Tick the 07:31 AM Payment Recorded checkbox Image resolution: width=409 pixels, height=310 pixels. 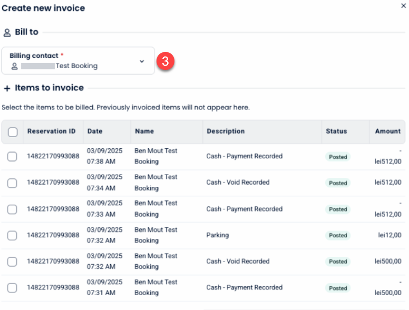tap(12, 288)
